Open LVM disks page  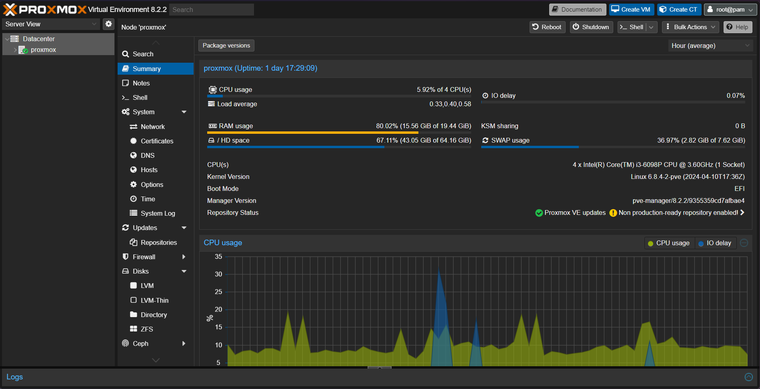[156, 286]
